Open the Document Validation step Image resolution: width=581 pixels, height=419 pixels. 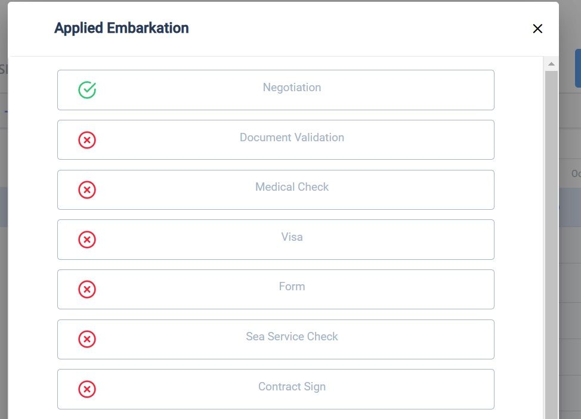pos(292,138)
